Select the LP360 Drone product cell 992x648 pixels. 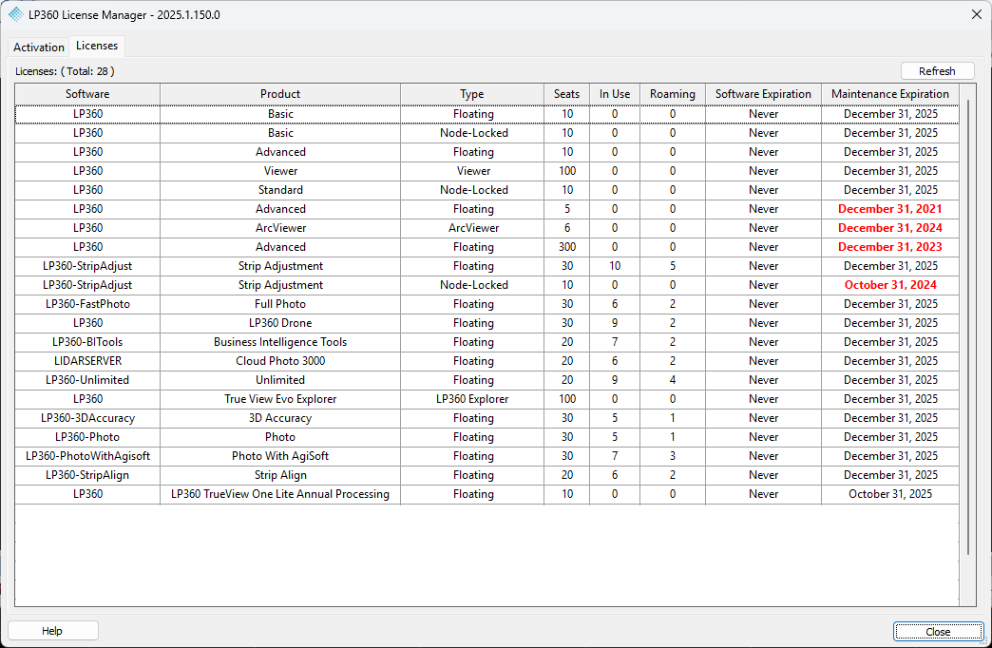[x=280, y=323]
